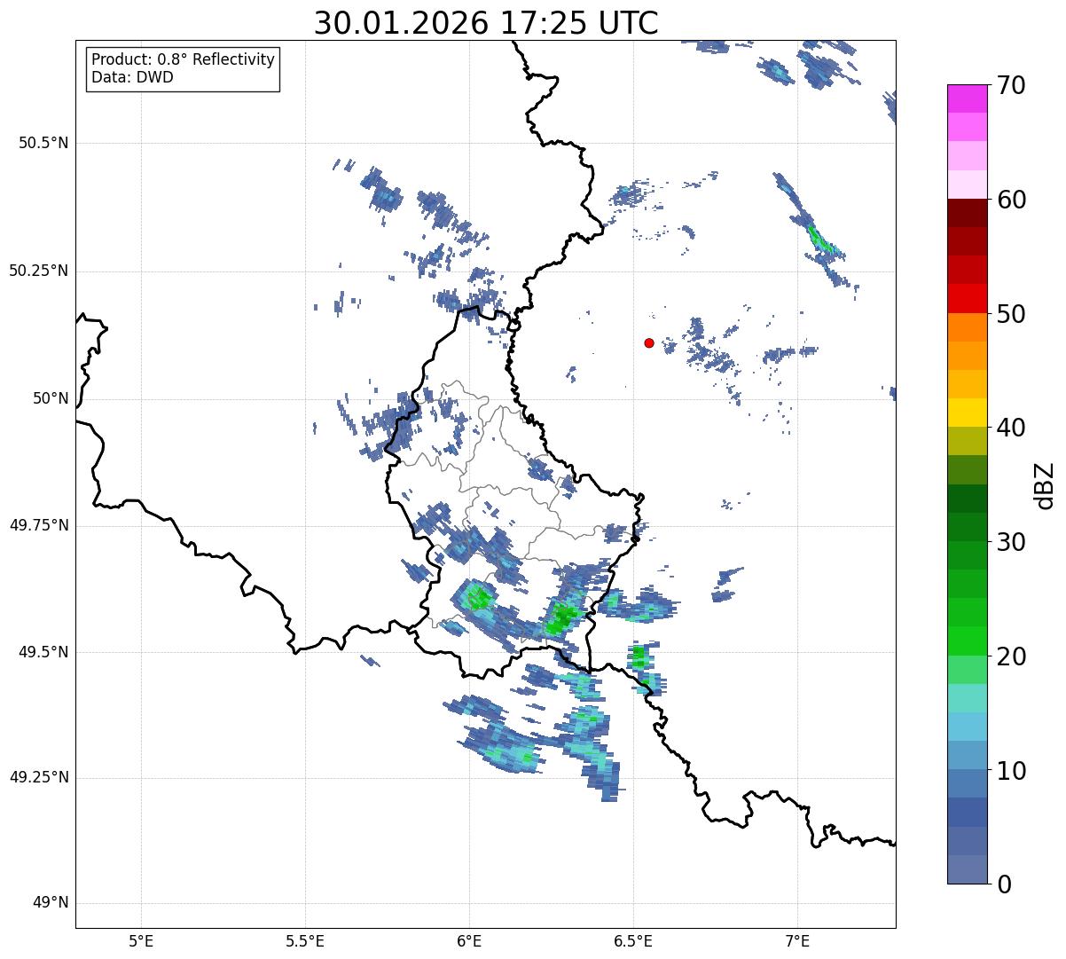Pick the olive swatch just below 40 dBZ
This screenshot has height=959, width=1066.
pos(967,441)
